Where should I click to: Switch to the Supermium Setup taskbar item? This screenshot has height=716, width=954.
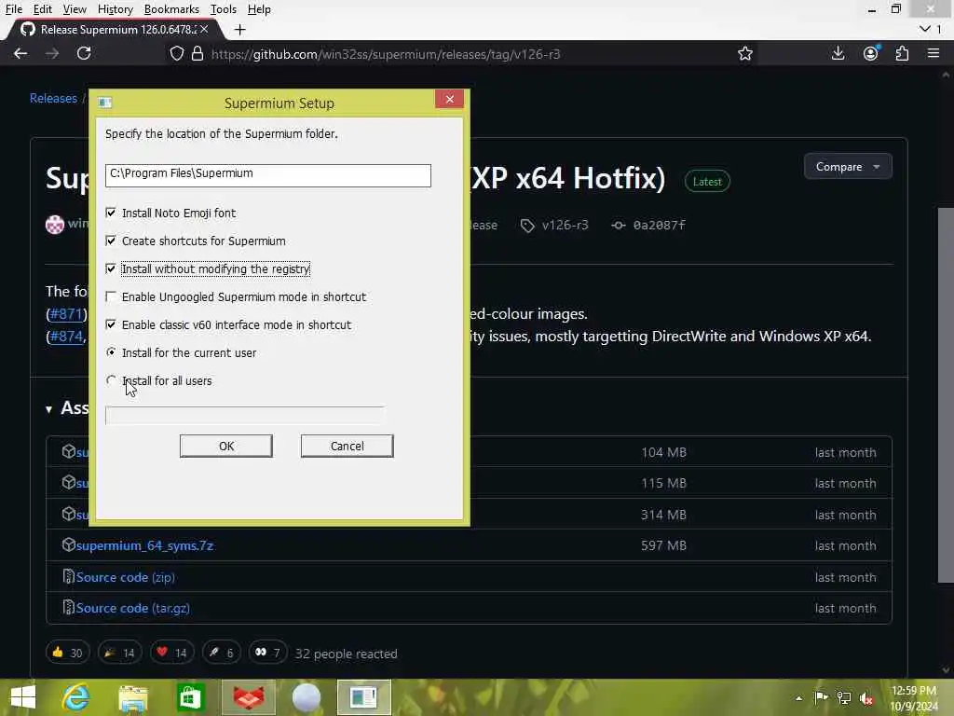[x=364, y=697]
